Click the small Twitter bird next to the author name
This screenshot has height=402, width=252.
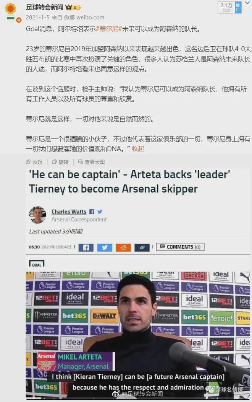[100, 212]
